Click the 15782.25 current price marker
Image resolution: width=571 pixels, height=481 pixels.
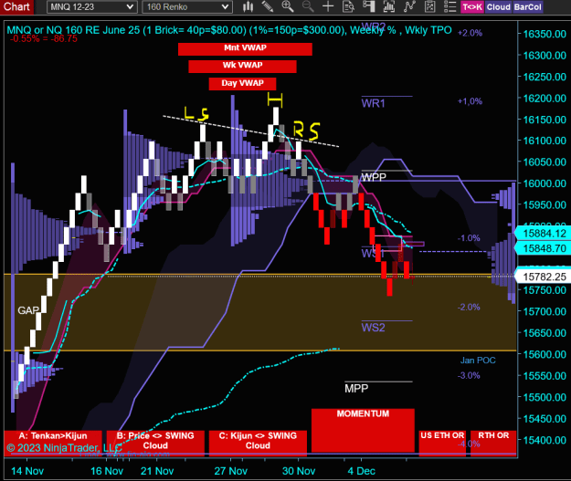543,277
